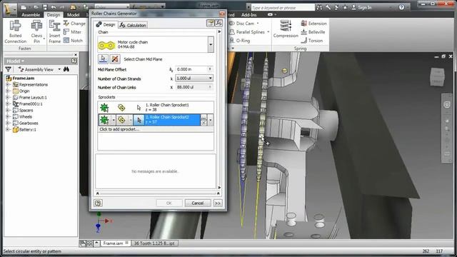Open the Model browser panel menu

click(x=15, y=61)
